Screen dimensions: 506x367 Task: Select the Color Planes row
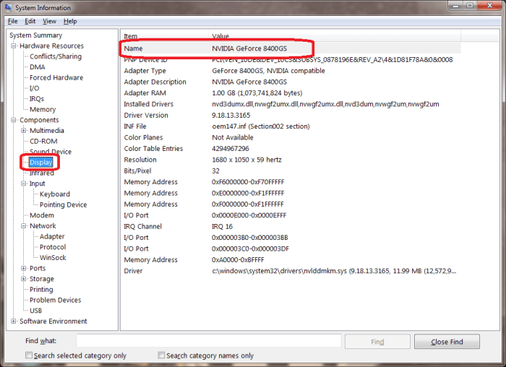pos(291,137)
